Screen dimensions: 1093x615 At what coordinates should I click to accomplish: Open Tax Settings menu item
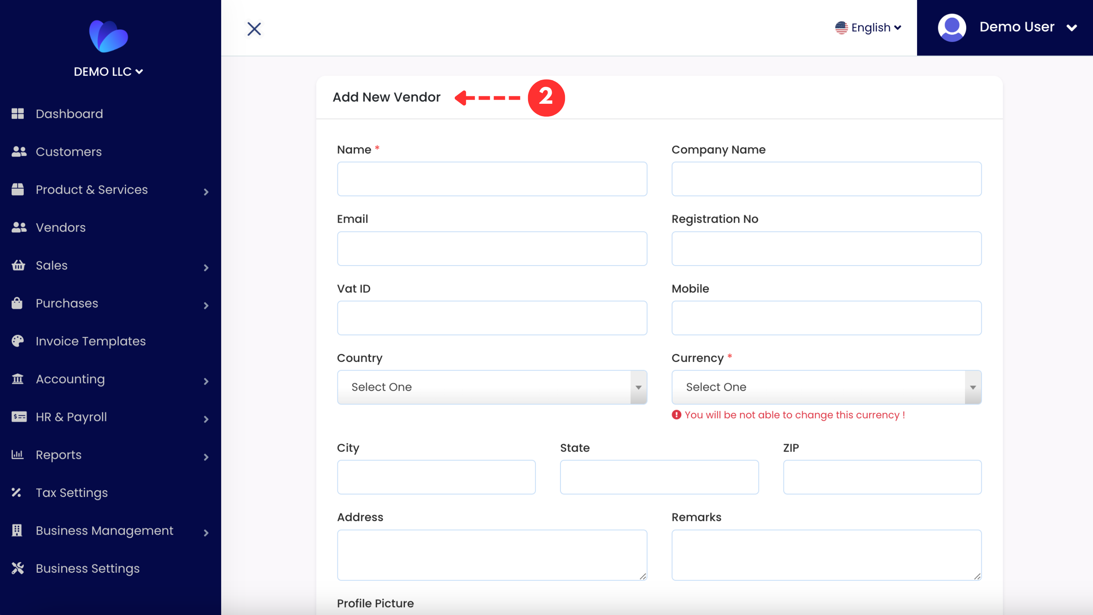tap(72, 492)
